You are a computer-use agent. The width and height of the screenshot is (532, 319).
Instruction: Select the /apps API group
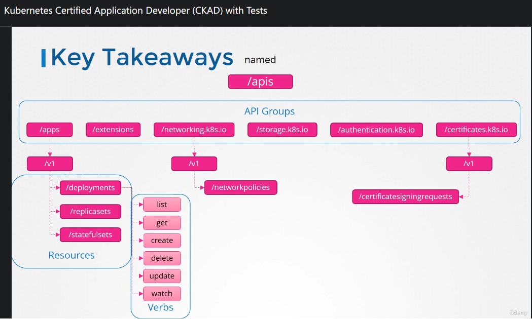coord(50,130)
